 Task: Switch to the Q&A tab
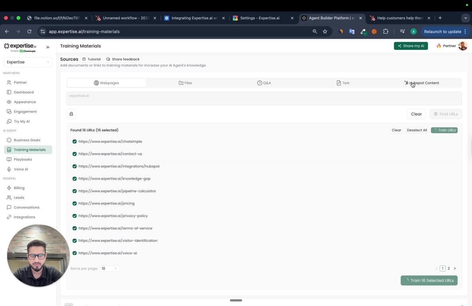pyautogui.click(x=264, y=83)
